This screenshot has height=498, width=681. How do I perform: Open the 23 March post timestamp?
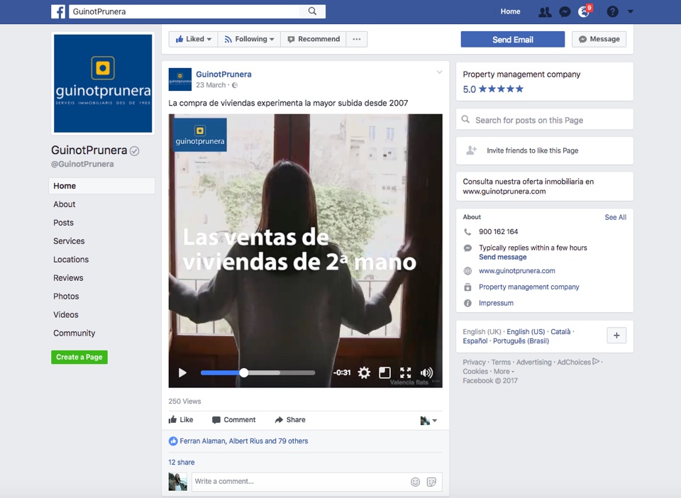[x=211, y=85]
